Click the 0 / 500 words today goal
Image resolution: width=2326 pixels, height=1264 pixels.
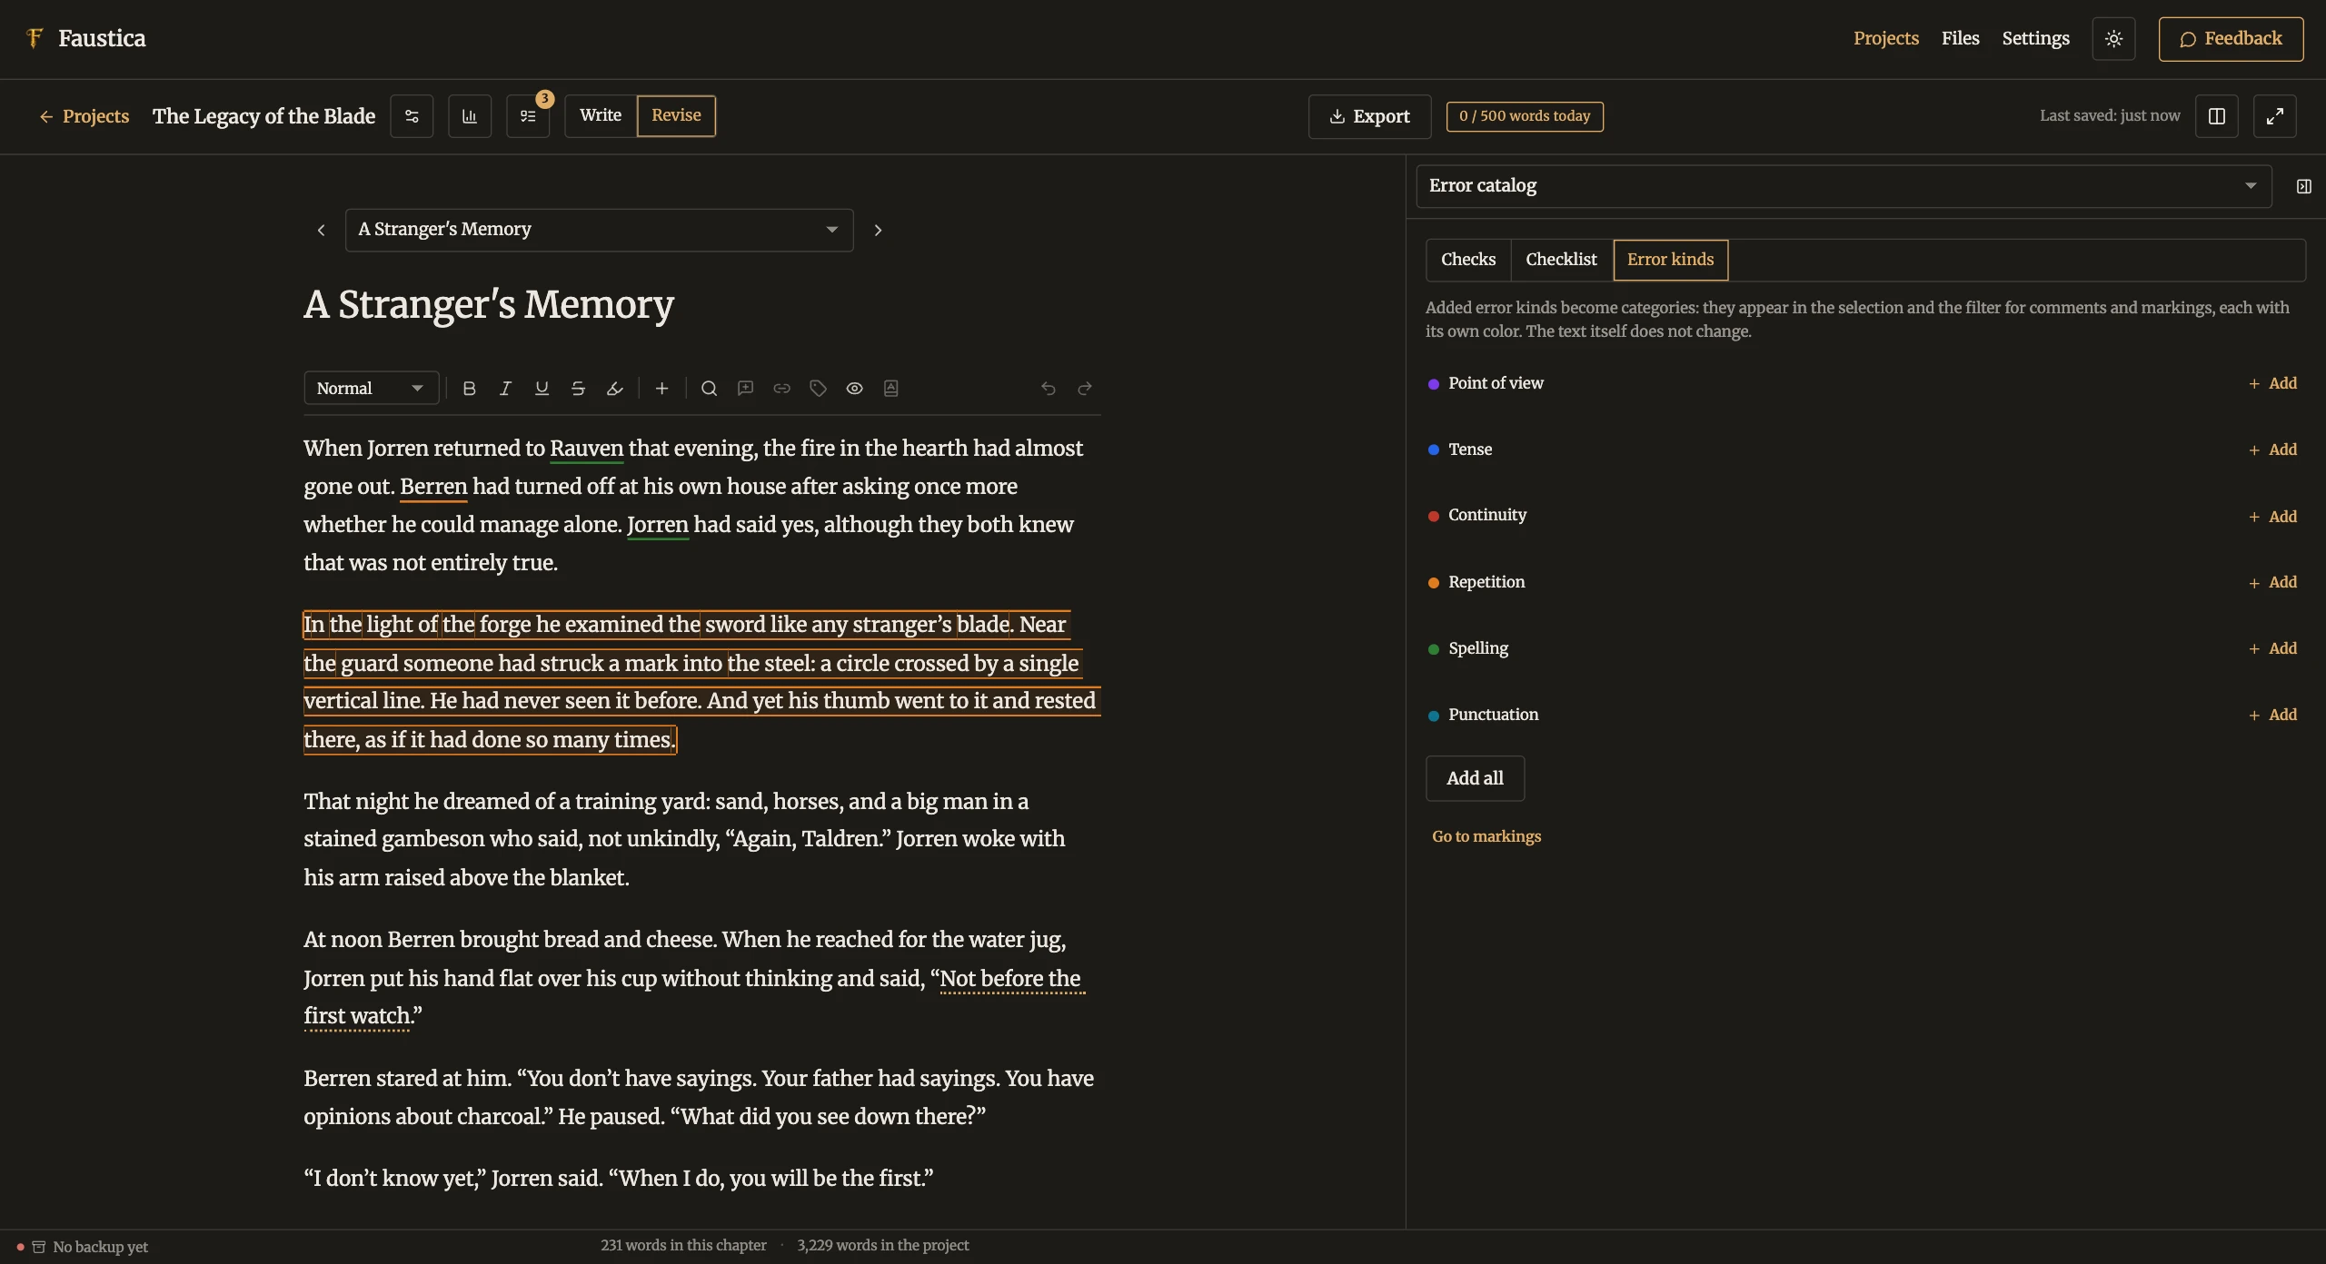(1525, 116)
